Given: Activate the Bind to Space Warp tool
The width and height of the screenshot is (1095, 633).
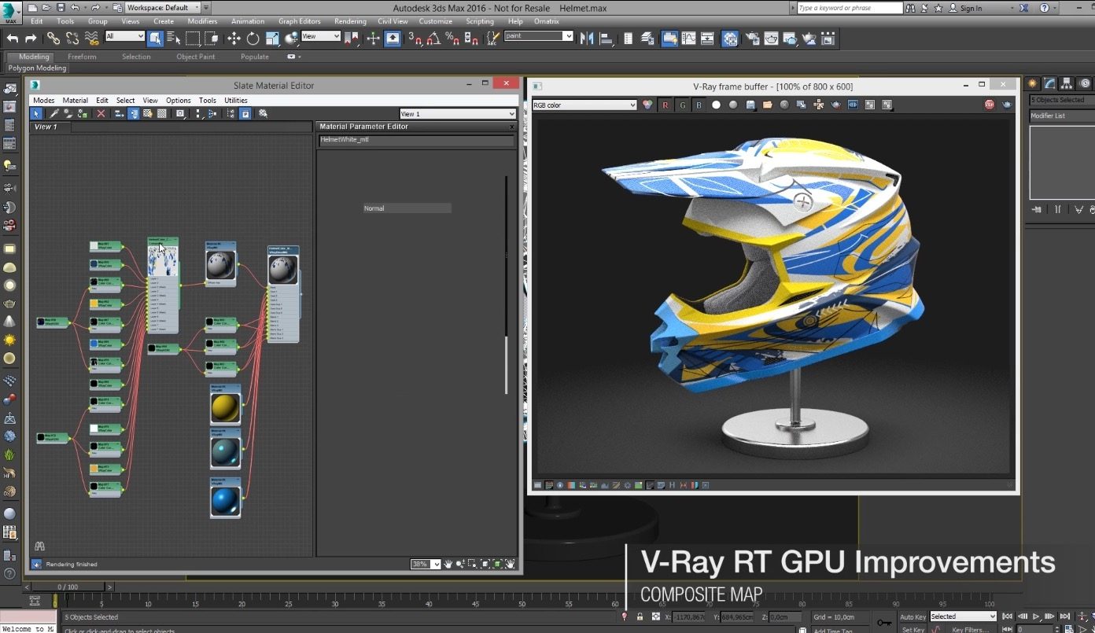Looking at the screenshot, I should click(91, 38).
